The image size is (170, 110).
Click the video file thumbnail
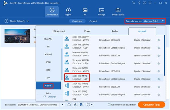click(17, 36)
